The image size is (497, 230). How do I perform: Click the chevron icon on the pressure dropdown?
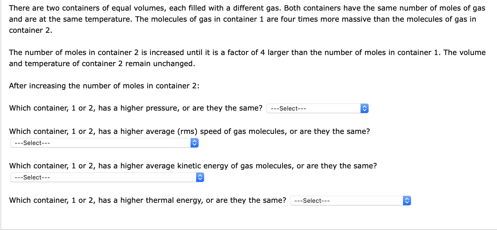pyautogui.click(x=364, y=108)
